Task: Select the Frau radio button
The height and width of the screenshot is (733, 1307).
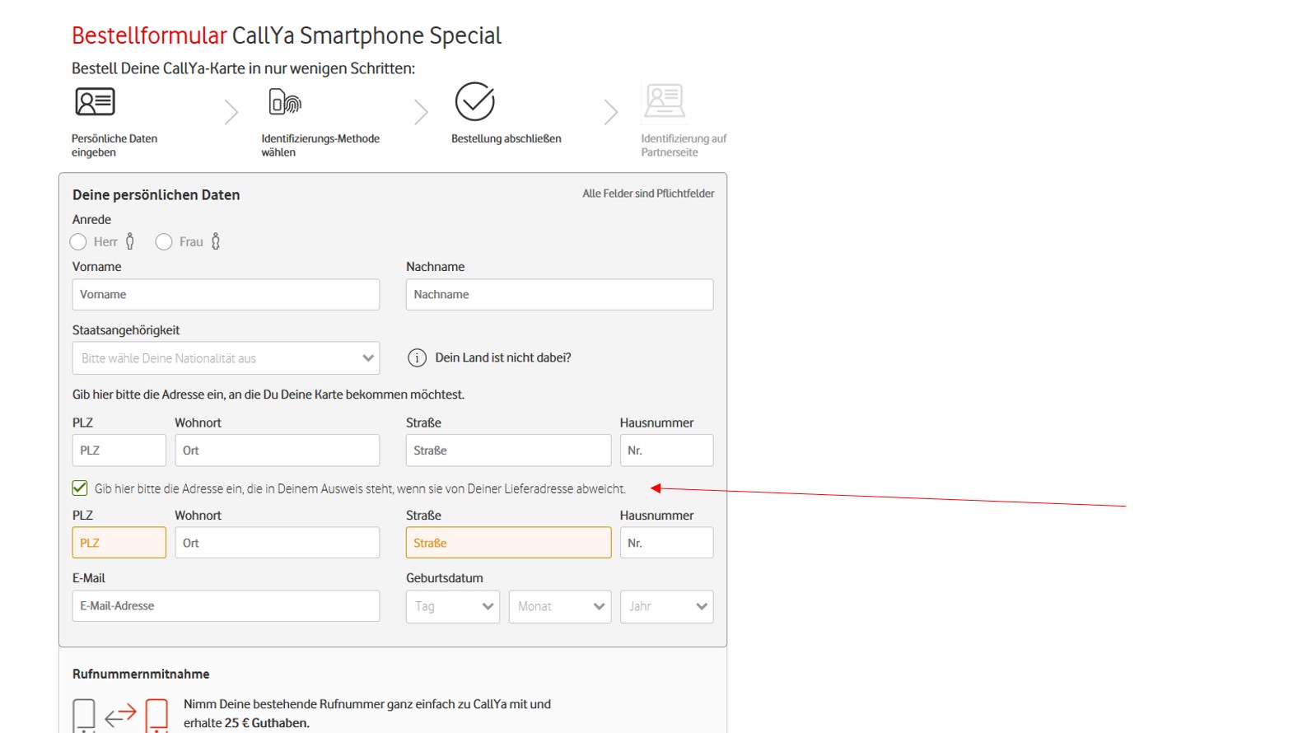Action: tap(164, 242)
